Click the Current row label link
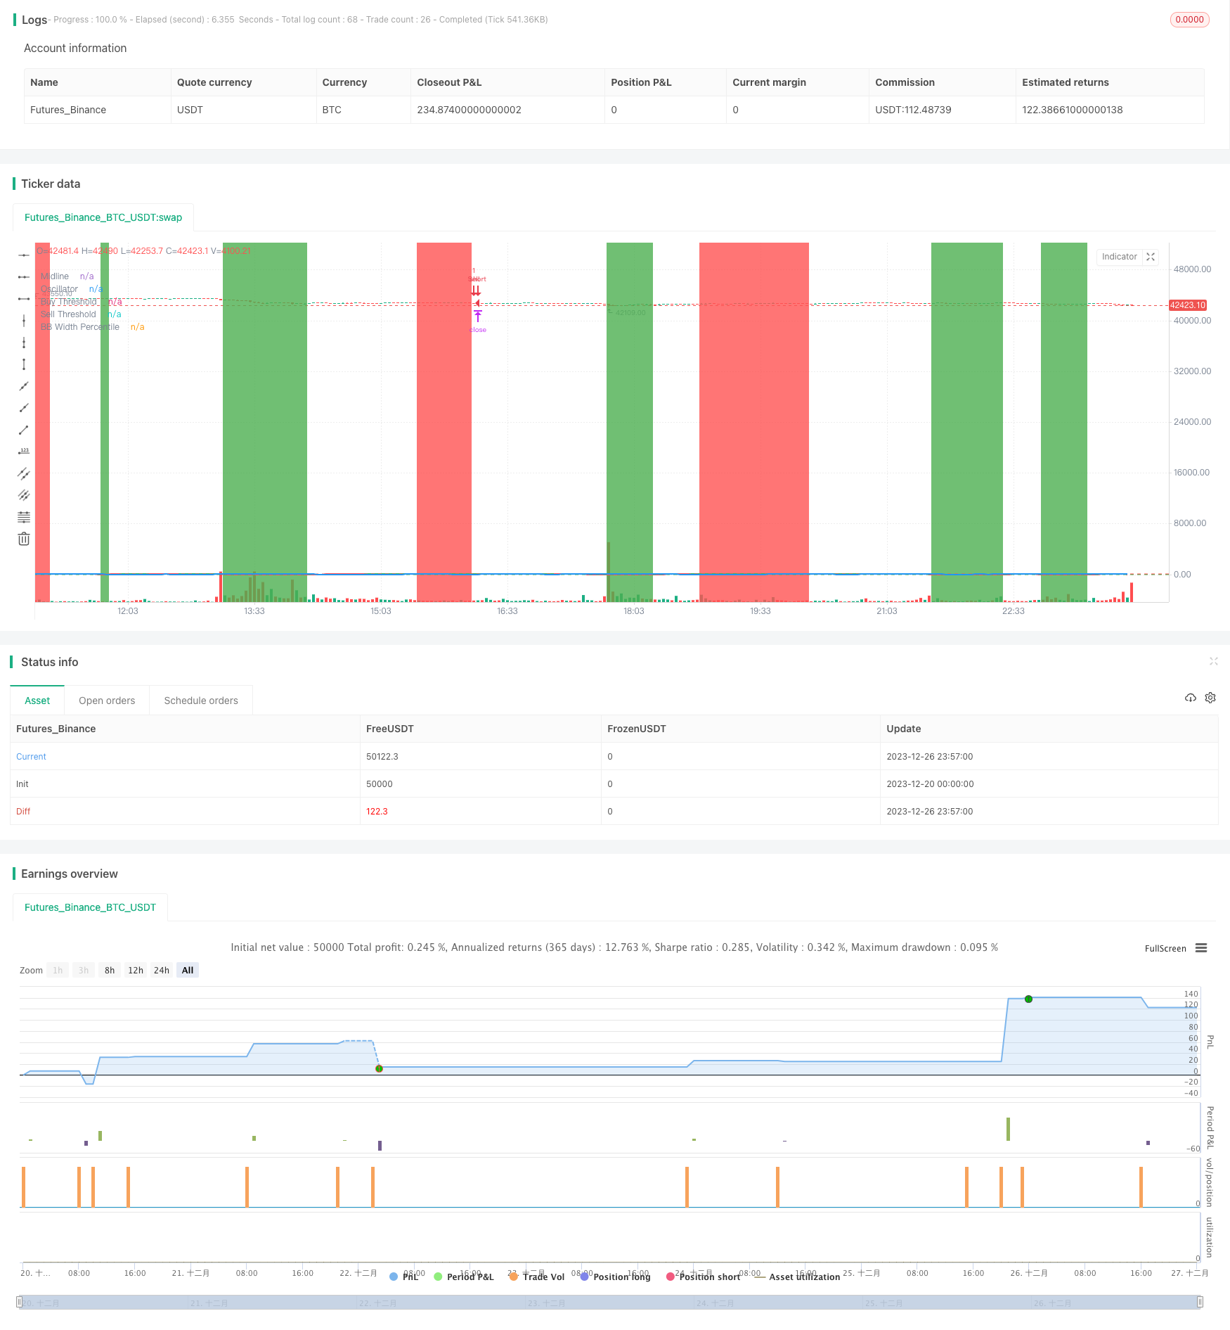The width and height of the screenshot is (1230, 1330). [x=31, y=757]
